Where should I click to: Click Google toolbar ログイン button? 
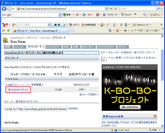pos(155,15)
